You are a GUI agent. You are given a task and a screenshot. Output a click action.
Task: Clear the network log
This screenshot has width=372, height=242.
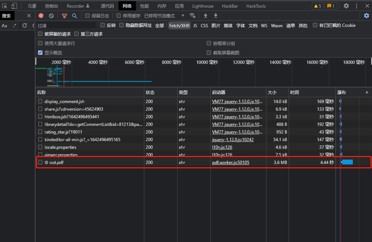[x=51, y=16]
